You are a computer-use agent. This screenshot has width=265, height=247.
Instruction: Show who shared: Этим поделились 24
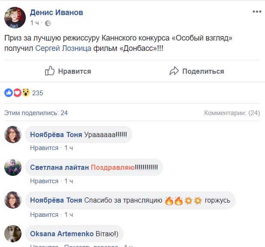tap(36, 113)
